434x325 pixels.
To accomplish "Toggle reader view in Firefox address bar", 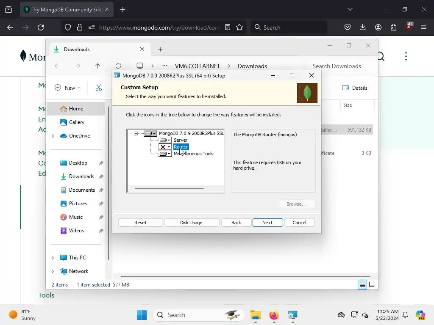I will (x=228, y=28).
